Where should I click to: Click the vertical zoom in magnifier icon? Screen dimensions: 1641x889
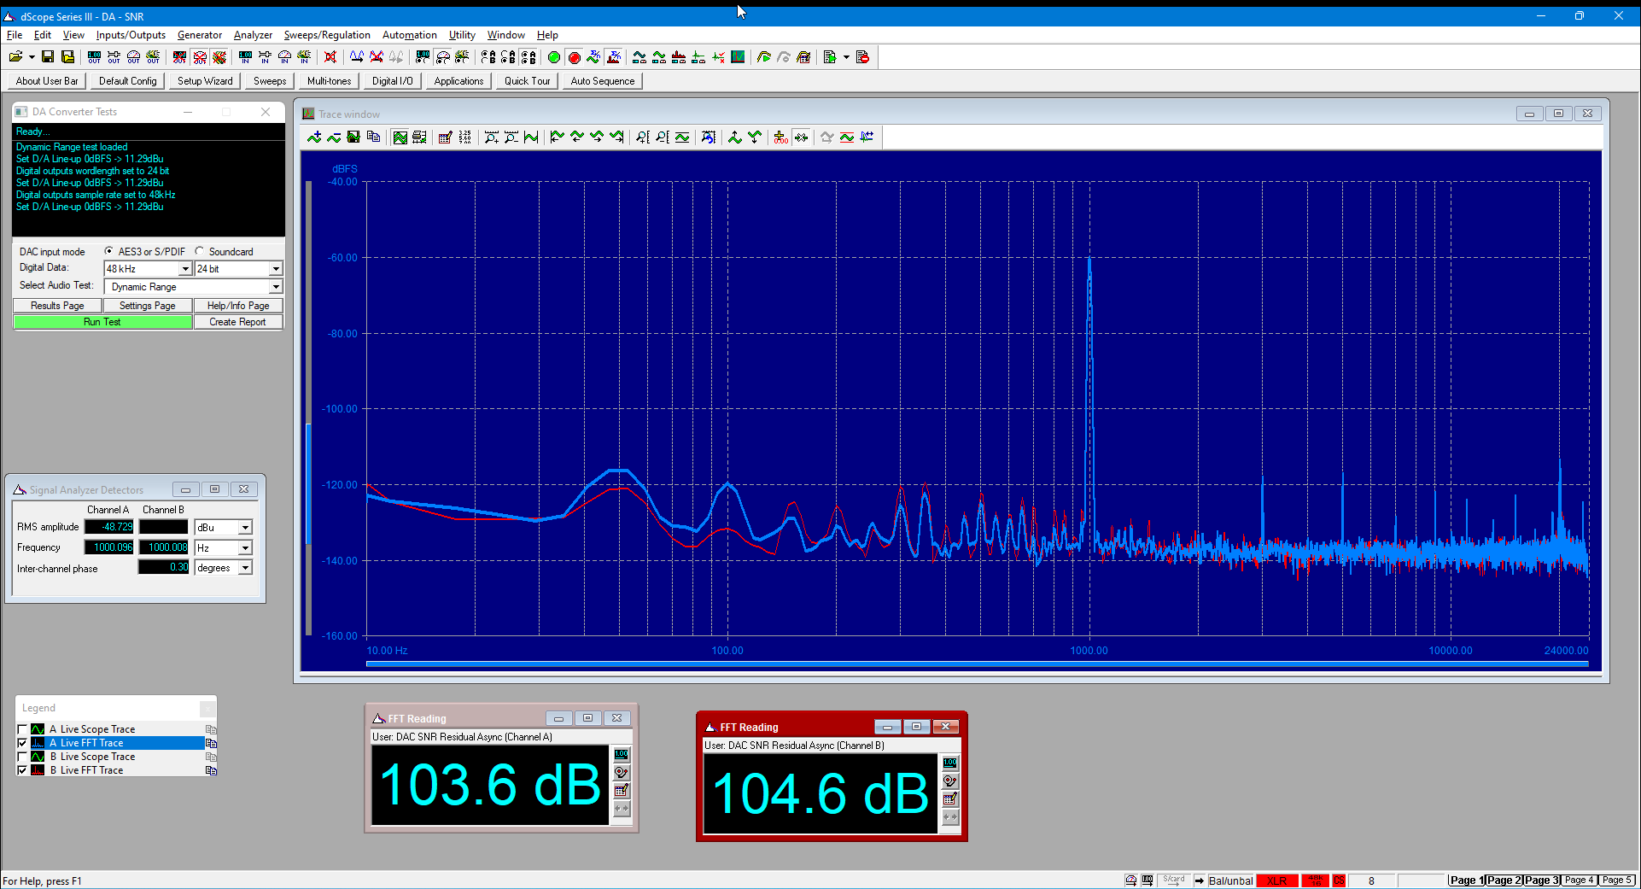coord(642,137)
